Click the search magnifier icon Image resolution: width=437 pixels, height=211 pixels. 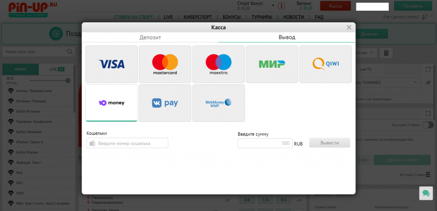tap(70, 52)
